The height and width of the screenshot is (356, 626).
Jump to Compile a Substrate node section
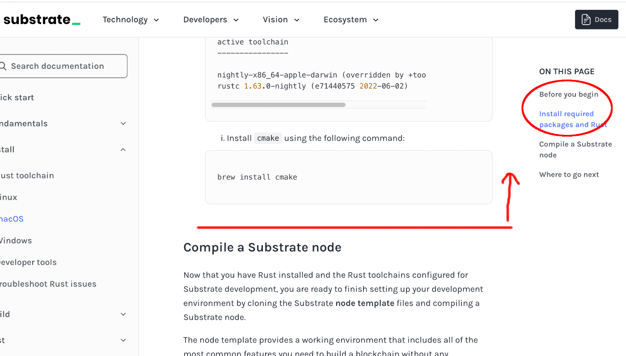tap(575, 150)
